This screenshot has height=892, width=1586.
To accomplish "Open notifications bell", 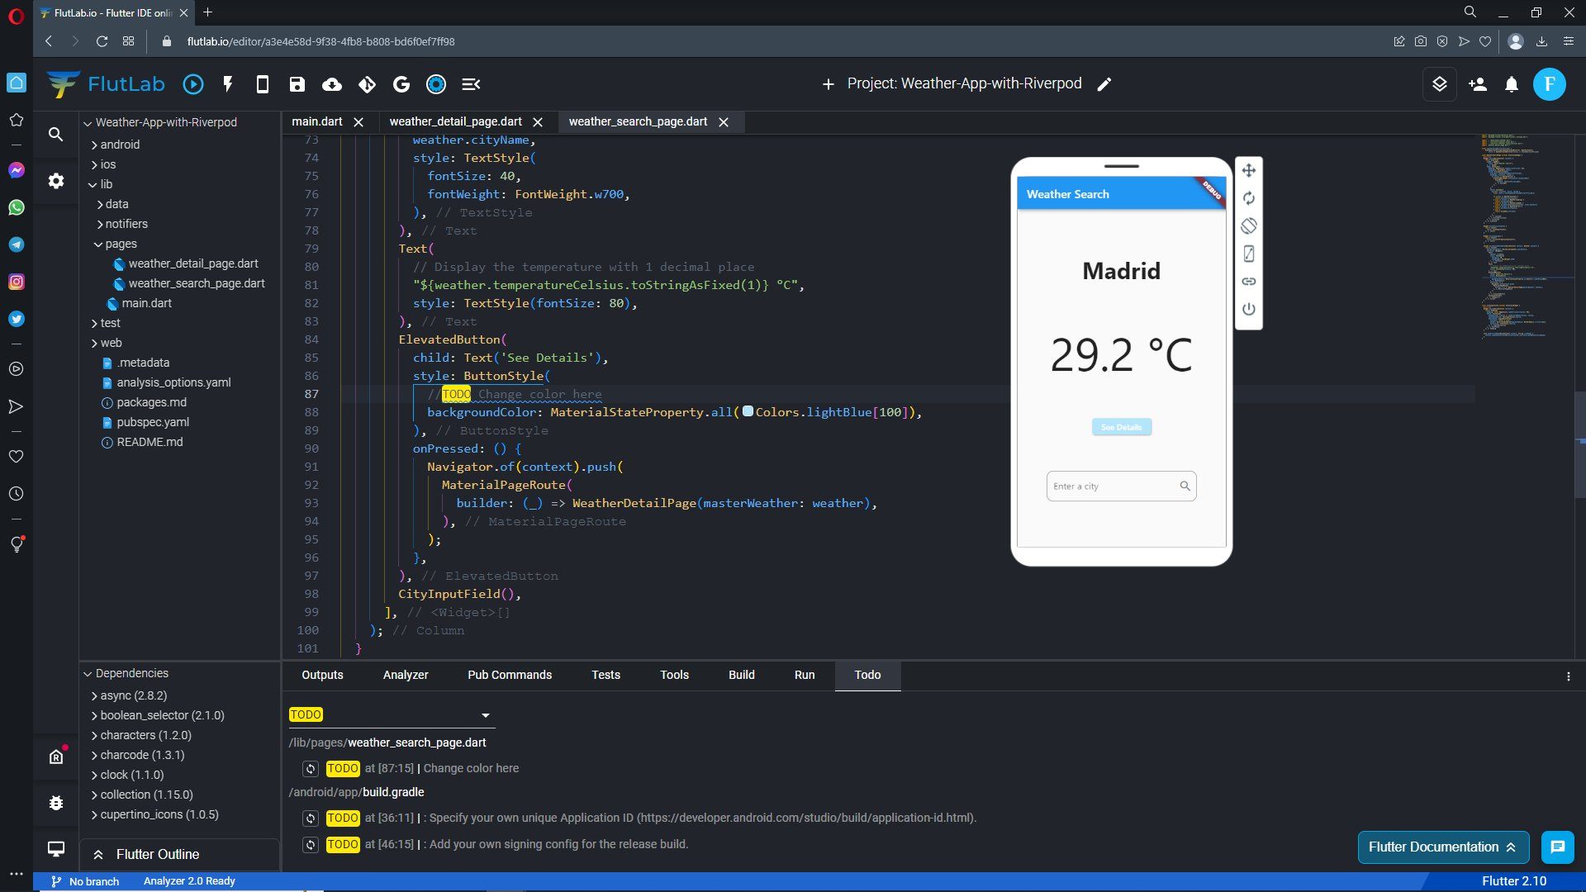I will (x=1512, y=84).
